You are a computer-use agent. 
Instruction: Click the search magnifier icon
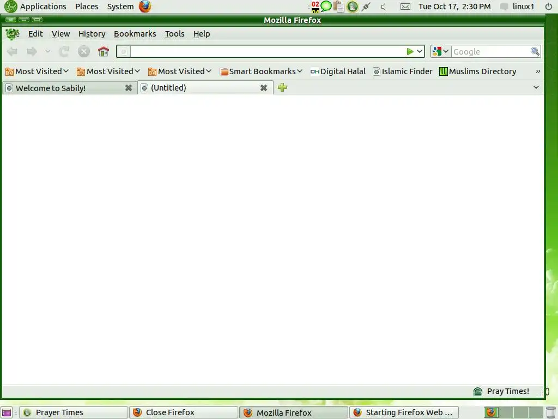535,52
